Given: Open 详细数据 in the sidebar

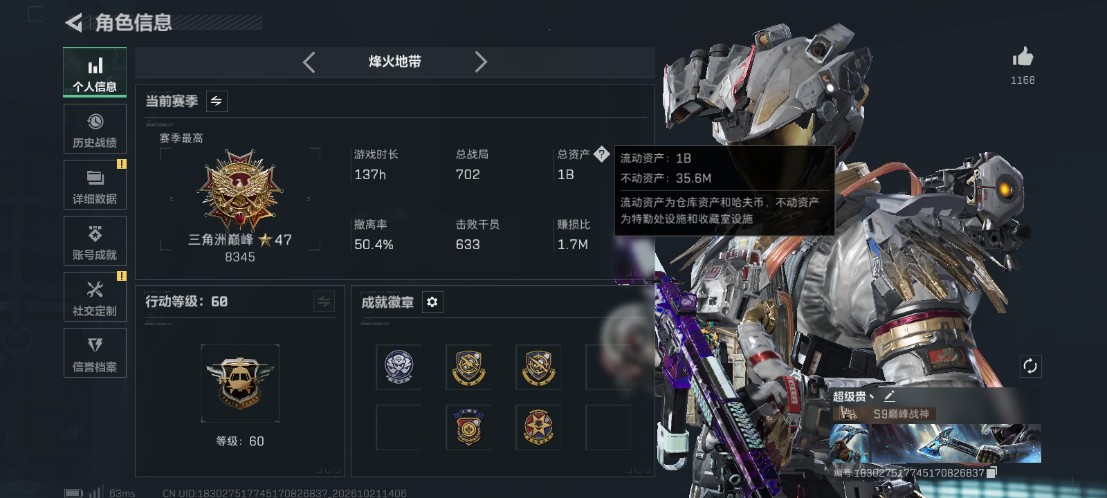Looking at the screenshot, I should tap(95, 185).
